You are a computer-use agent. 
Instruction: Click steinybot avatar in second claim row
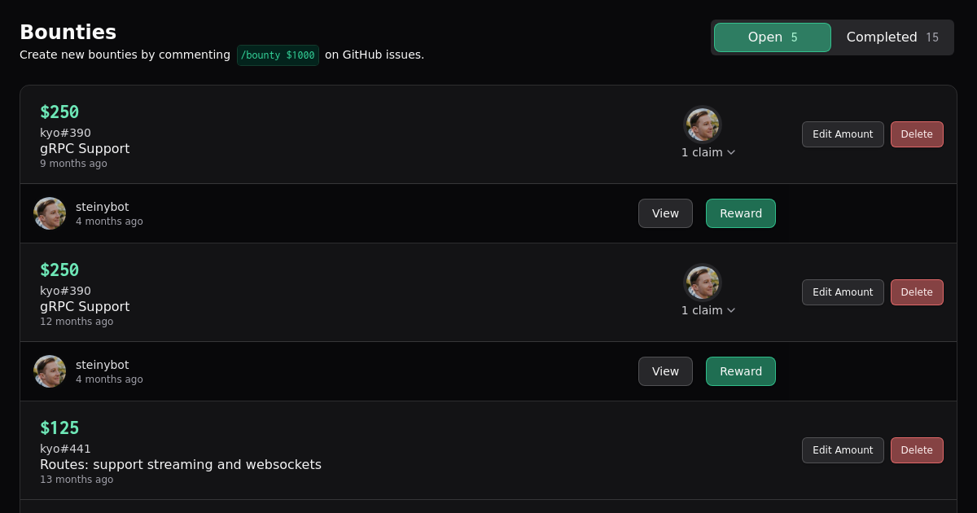(50, 371)
